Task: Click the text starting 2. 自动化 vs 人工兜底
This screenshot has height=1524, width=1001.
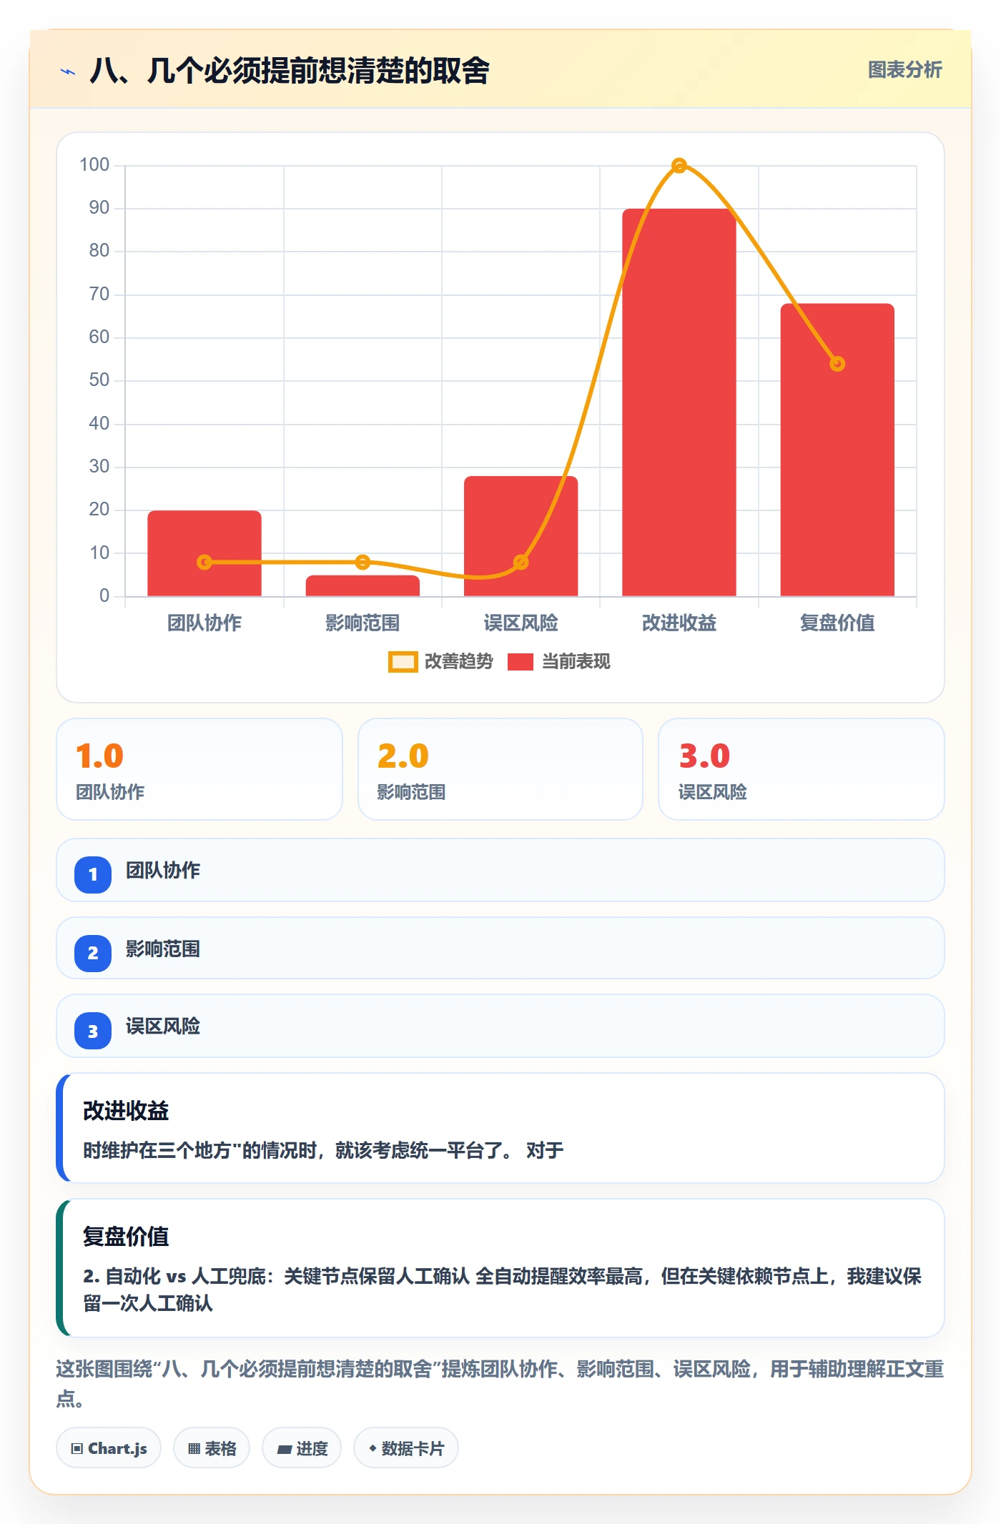Action: point(502,1290)
